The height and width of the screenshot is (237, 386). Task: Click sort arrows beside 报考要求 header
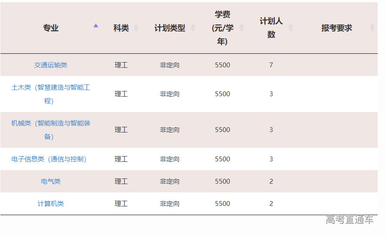coord(372,28)
